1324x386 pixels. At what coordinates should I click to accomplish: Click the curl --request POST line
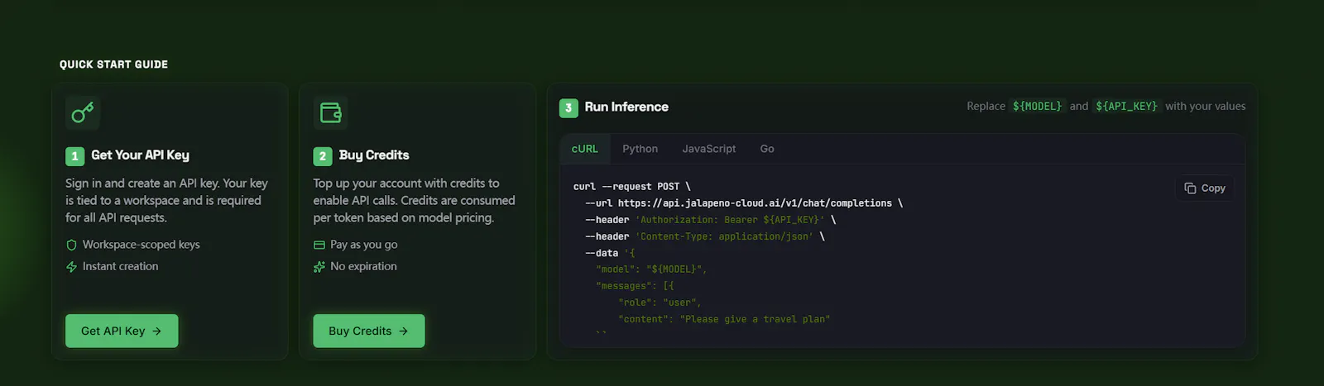pyautogui.click(x=632, y=187)
